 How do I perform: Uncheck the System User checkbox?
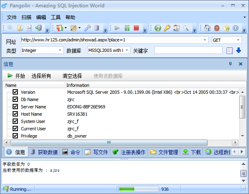point(15,121)
